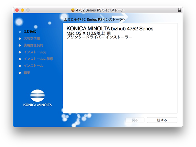
Task: Click the bullet next to 使用許諾契約
Action: point(20,46)
